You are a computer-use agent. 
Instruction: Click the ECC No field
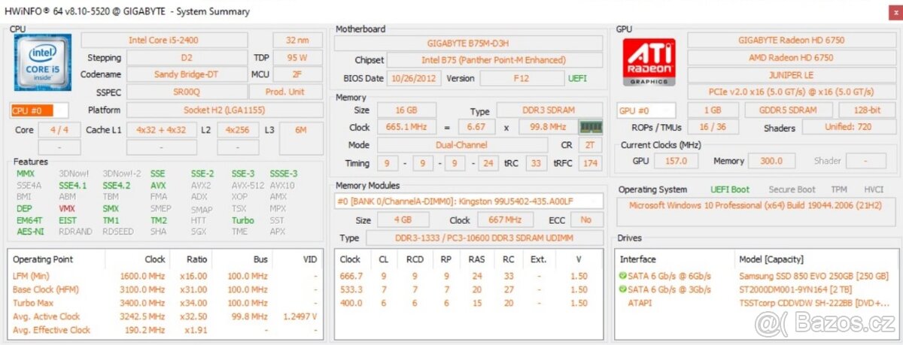point(586,220)
